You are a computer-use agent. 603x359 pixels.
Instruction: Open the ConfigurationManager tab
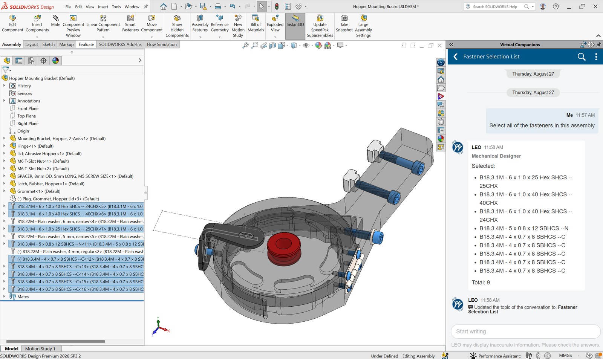(x=31, y=61)
